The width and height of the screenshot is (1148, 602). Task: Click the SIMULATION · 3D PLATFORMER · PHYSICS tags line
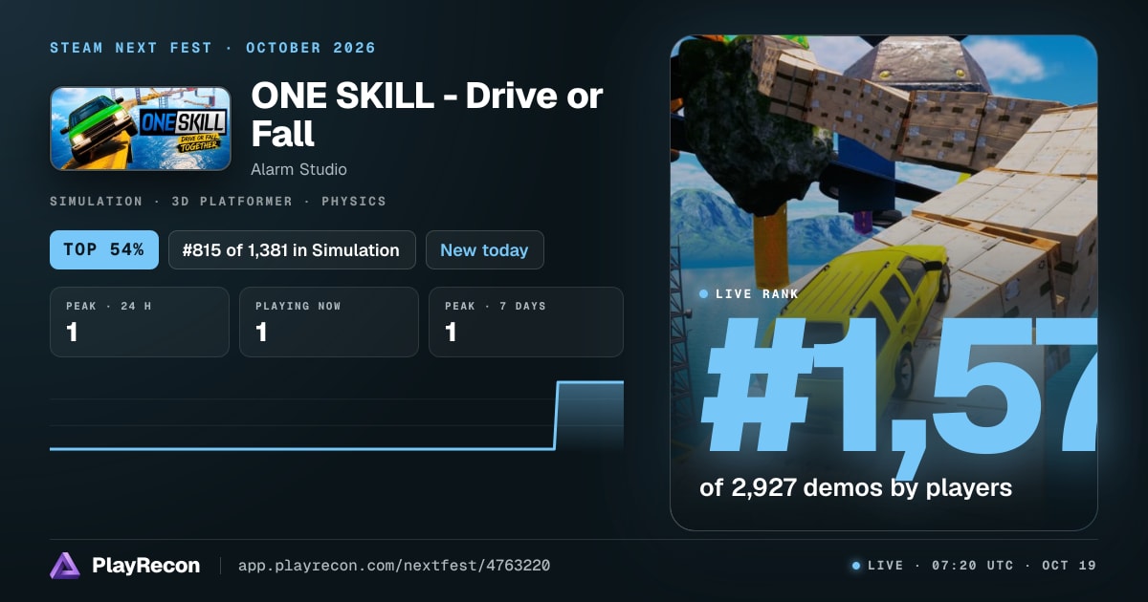(x=218, y=202)
